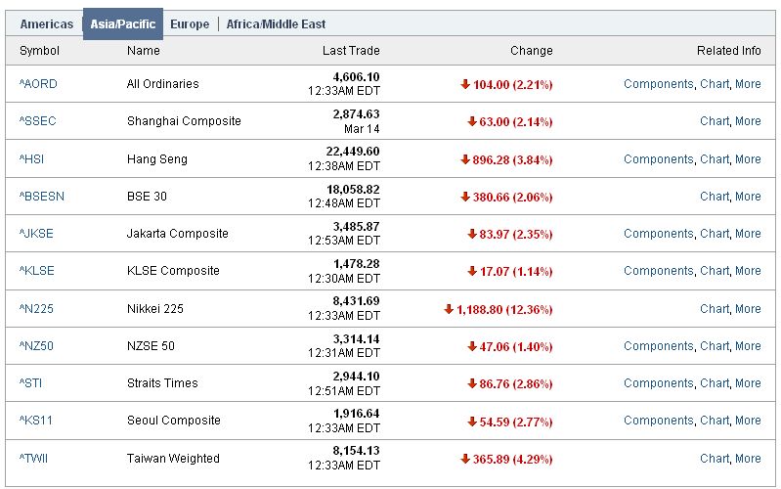
Task: Click the down arrow beside 17.07 (1.14%)
Action: point(472,271)
